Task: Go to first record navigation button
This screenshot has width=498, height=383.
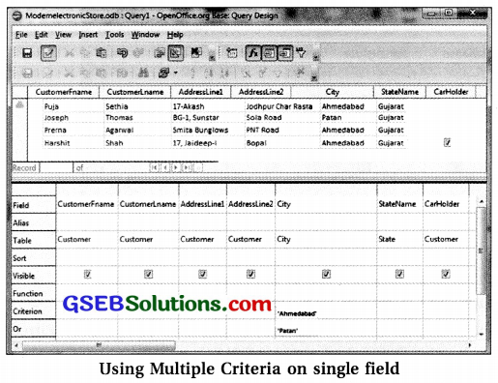Action: pos(154,167)
